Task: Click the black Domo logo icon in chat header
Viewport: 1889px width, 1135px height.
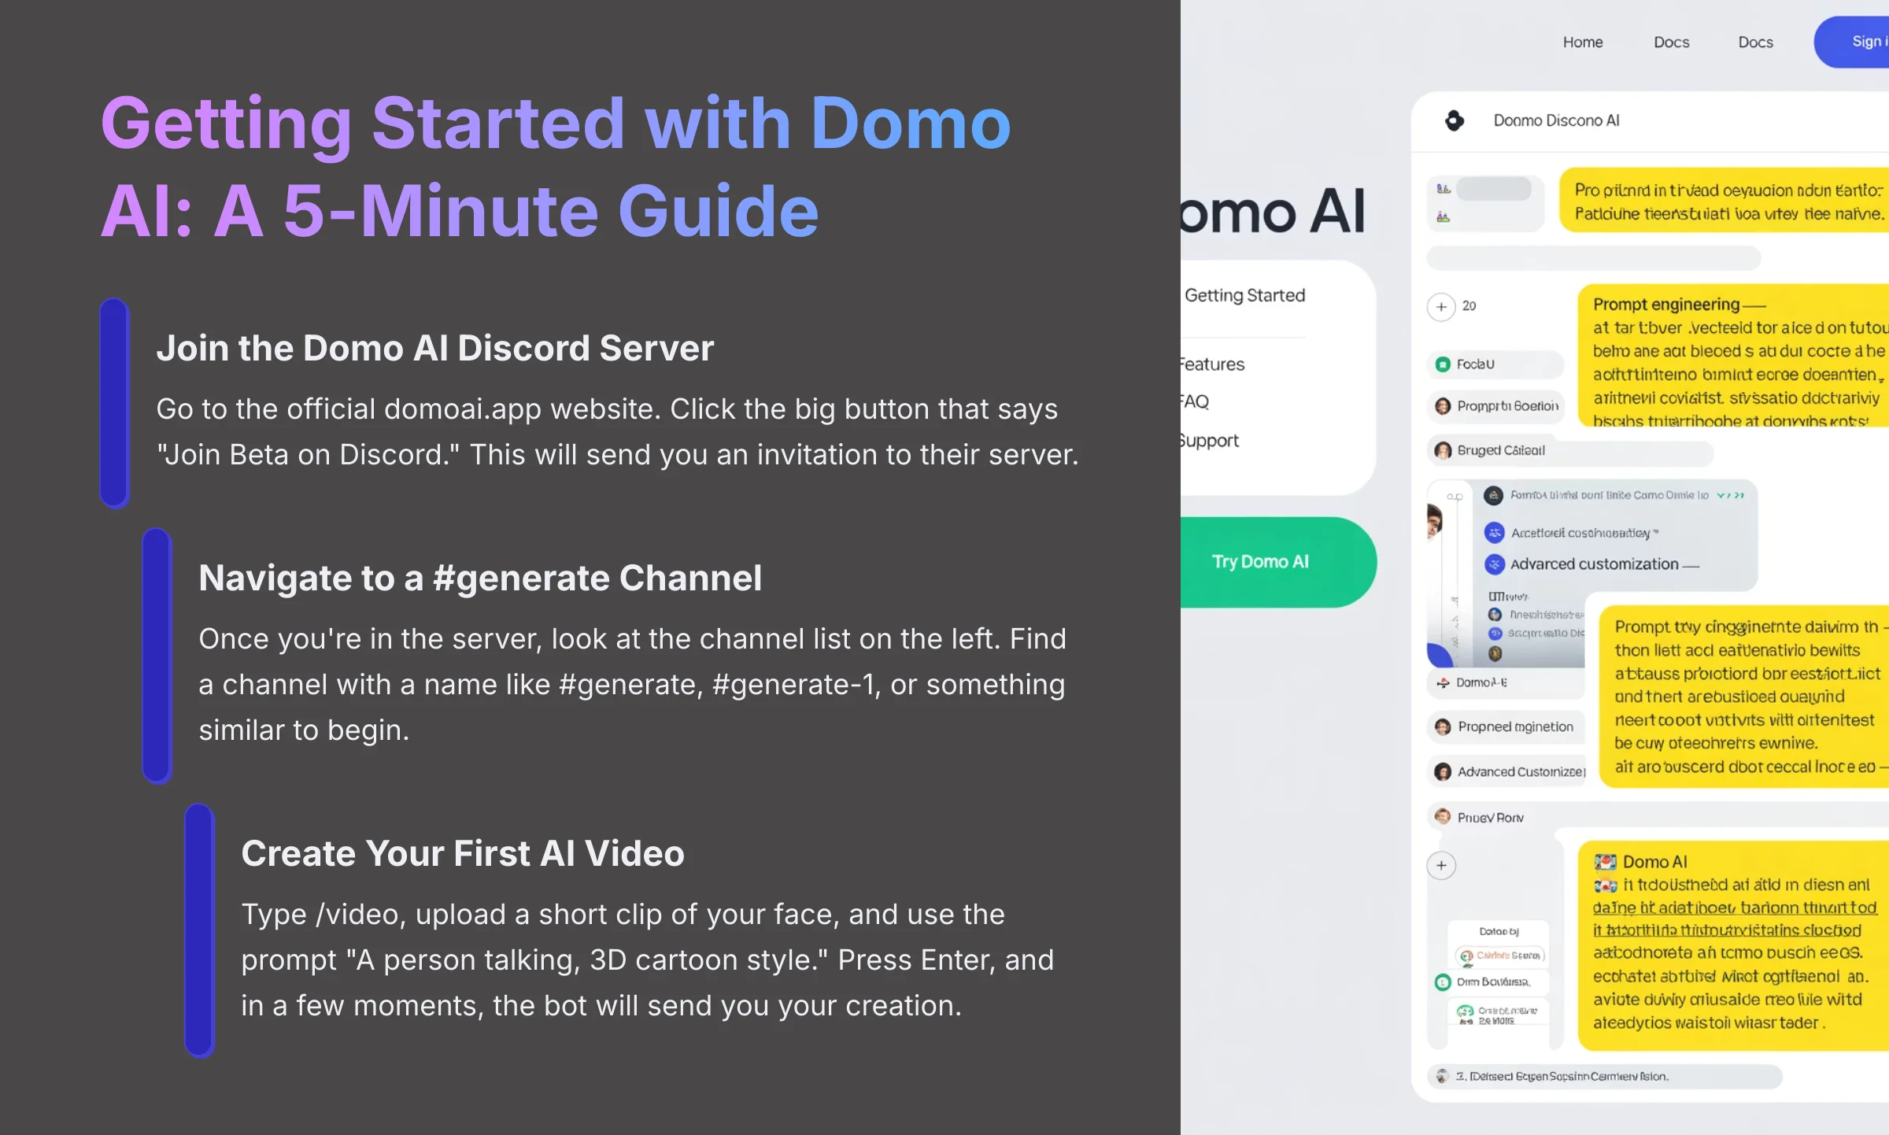Action: (x=1454, y=120)
